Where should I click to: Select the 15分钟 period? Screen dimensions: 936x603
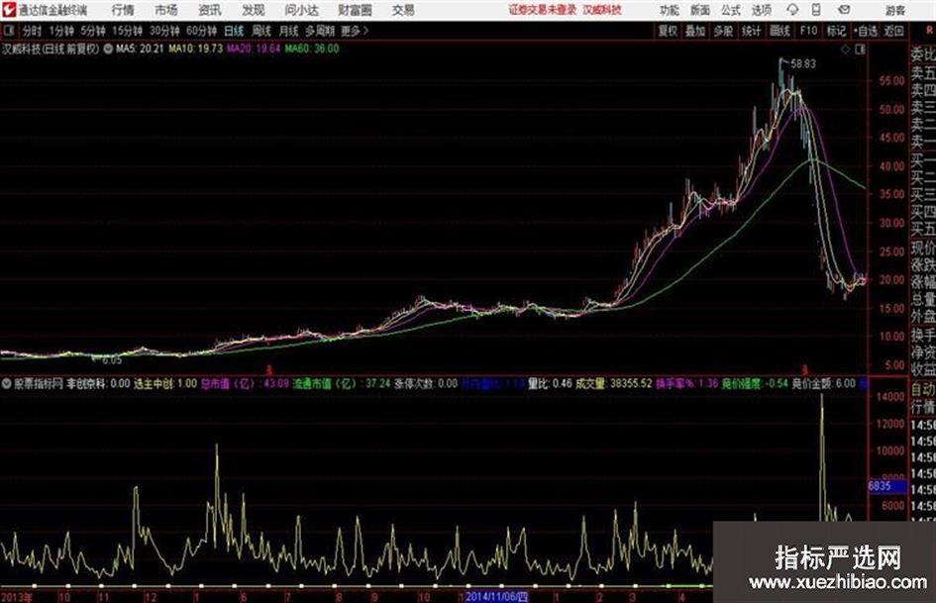tap(127, 31)
